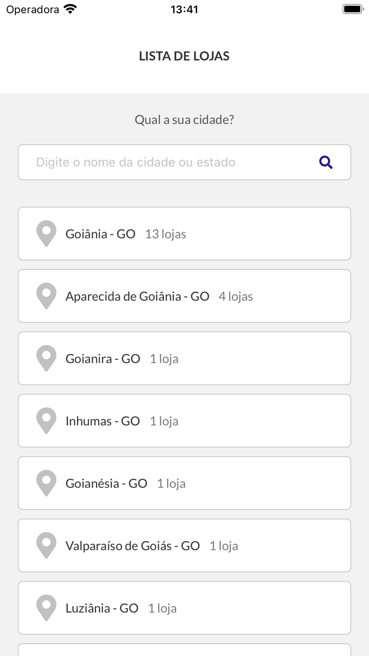Select Goiânia - GO with 13 lojas

click(184, 234)
